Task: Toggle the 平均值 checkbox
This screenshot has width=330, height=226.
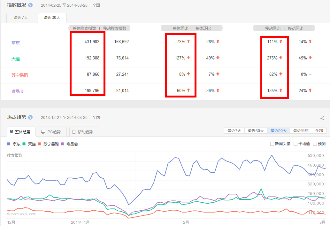Action: pyautogui.click(x=295, y=144)
